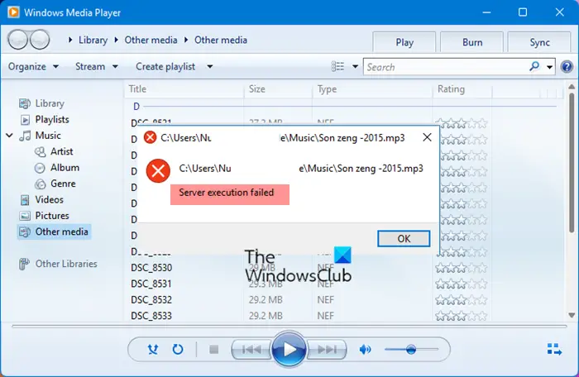Click scrollbar up arrow in list
The width and height of the screenshot is (579, 377).
(572, 87)
